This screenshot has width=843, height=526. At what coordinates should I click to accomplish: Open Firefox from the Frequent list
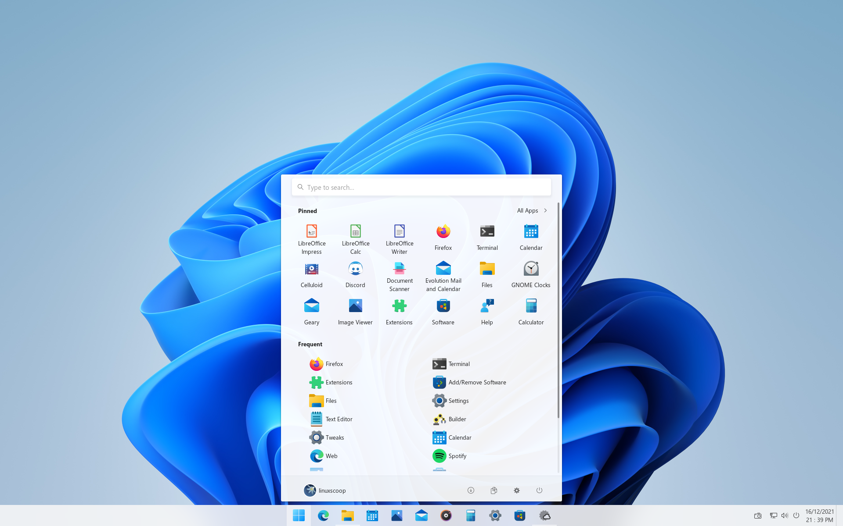click(326, 364)
